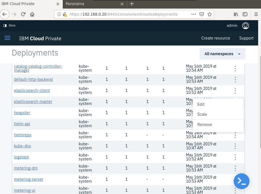261x194 pixels.
Task: Click the Docs book icon
Action: pyautogui.click(x=5, y=25)
